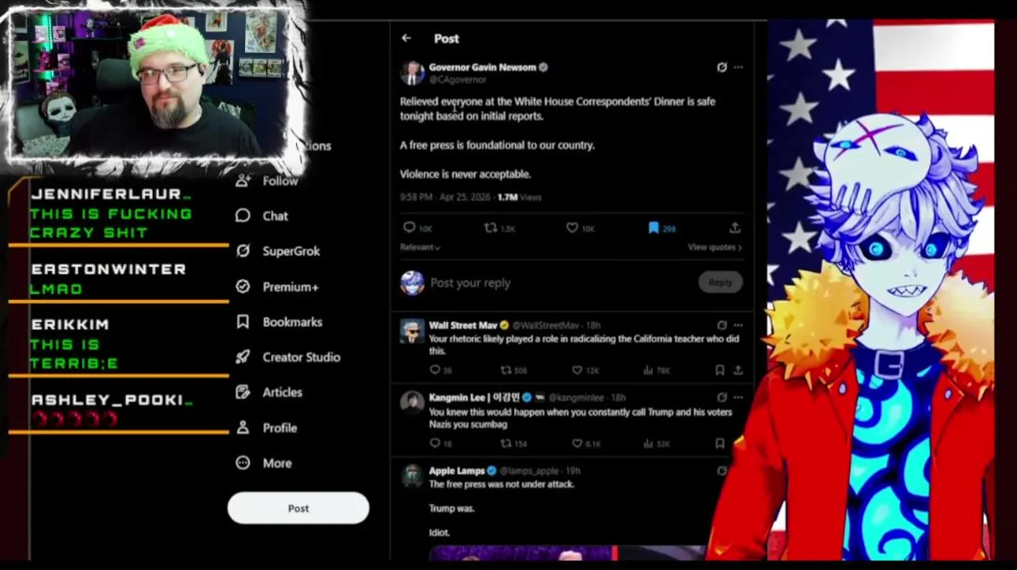This screenshot has height=570, width=1017.
Task: Open Grok on Kangmin Lee's comment
Action: [x=722, y=397]
